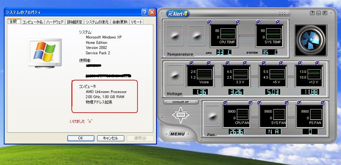This screenshot has height=165, width=341.
Task: Click right blue icon above CPU TEMP gauge
Action: 238,22
